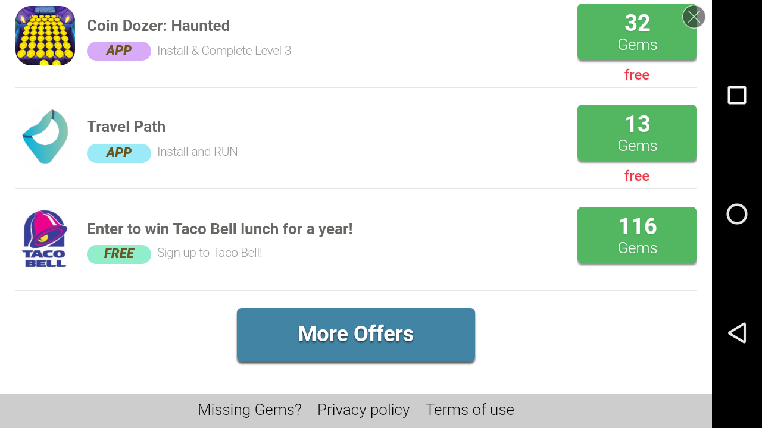This screenshot has height=428, width=762.
Task: Open the Terms of use link
Action: click(x=470, y=410)
